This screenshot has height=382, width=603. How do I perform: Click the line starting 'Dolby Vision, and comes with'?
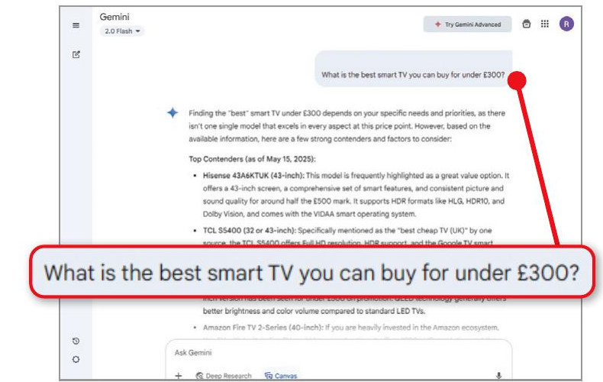pyautogui.click(x=310, y=214)
